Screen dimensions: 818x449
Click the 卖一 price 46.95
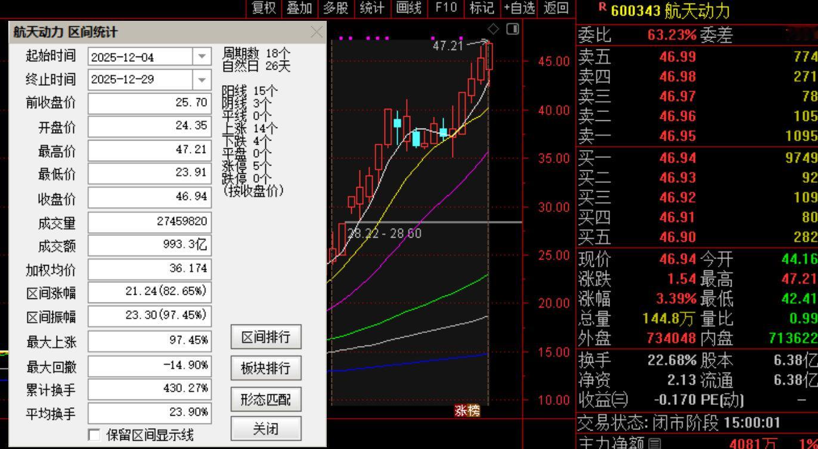tap(677, 136)
